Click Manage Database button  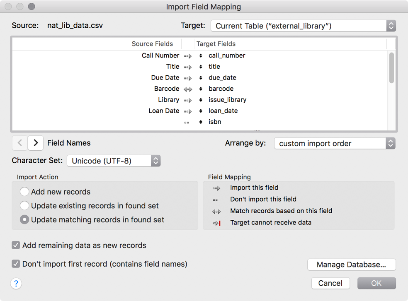[351, 265]
